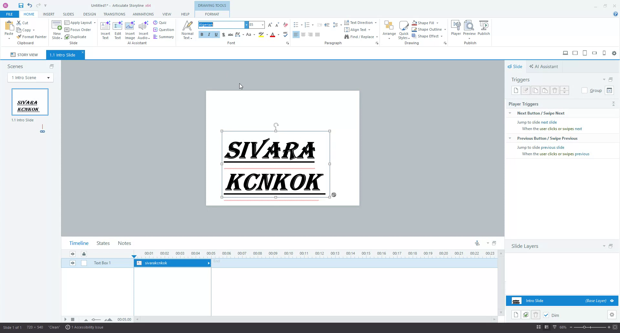Click the Player settings icon
Image resolution: width=620 pixels, height=333 pixels.
click(x=456, y=27)
